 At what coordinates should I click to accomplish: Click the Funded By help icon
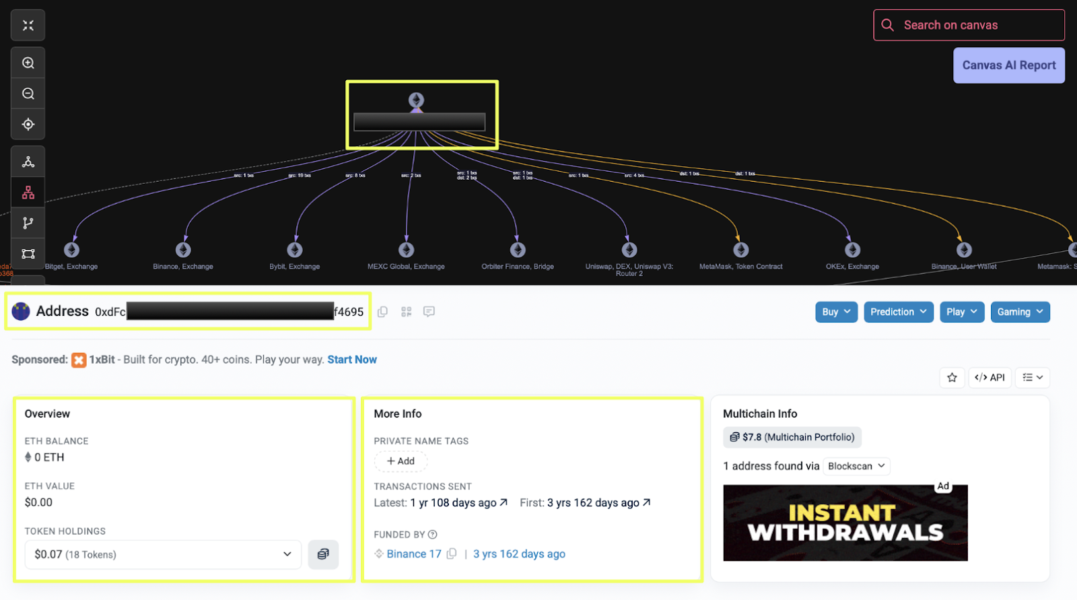point(433,535)
